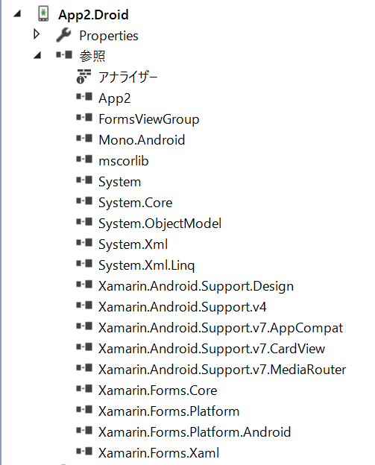Select Xamarin.Android.Support.v7.AppCompat reference

(x=221, y=329)
